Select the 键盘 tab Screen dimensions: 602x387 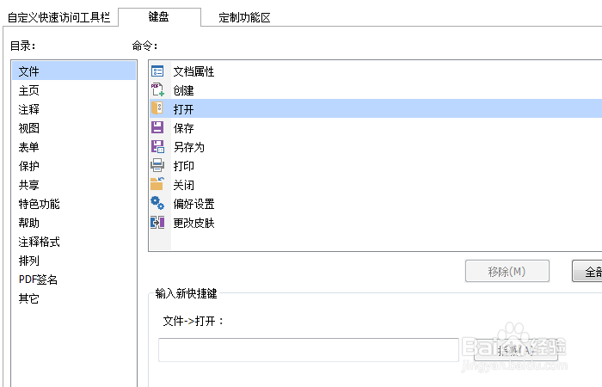coord(159,17)
